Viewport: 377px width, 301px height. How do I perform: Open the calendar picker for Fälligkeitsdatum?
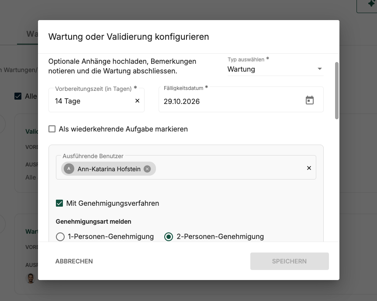(x=309, y=100)
